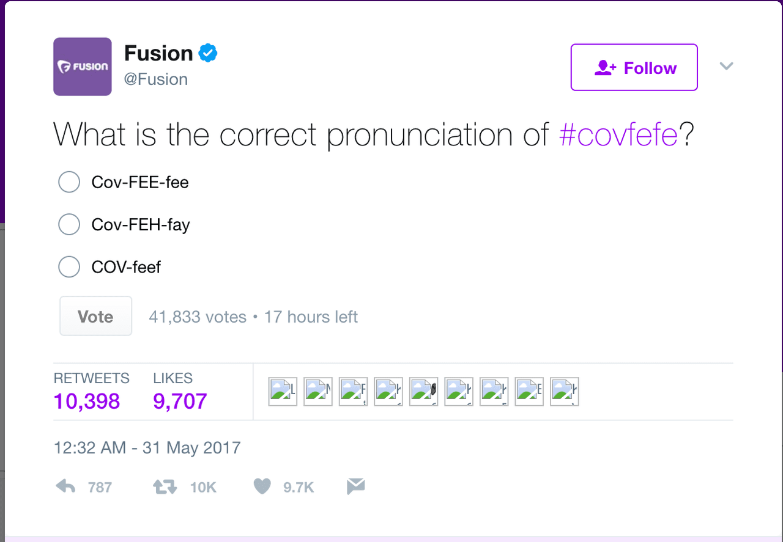Viewport: 783px width, 542px height.
Task: Click the verified badge next to Fusion
Action: (x=207, y=53)
